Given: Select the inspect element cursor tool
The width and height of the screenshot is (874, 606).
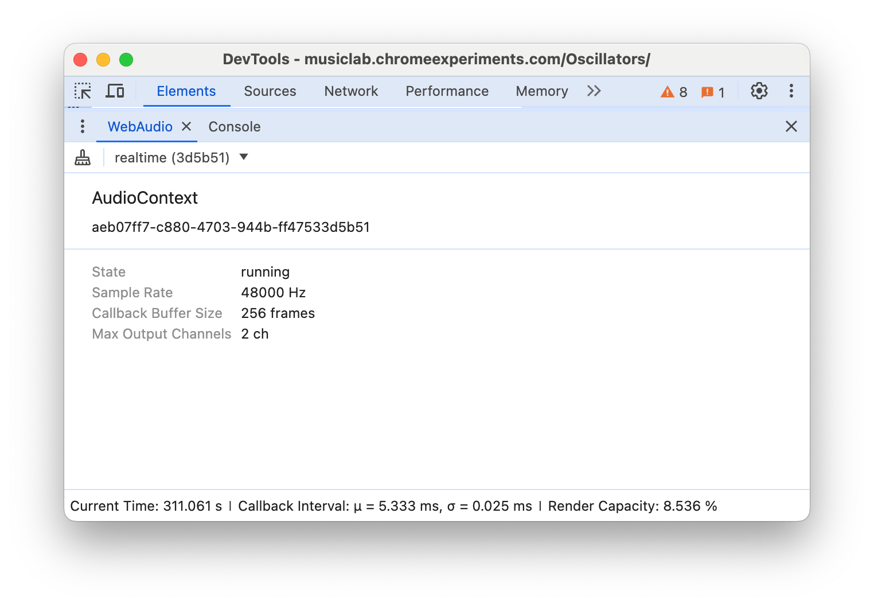Looking at the screenshot, I should pyautogui.click(x=83, y=91).
